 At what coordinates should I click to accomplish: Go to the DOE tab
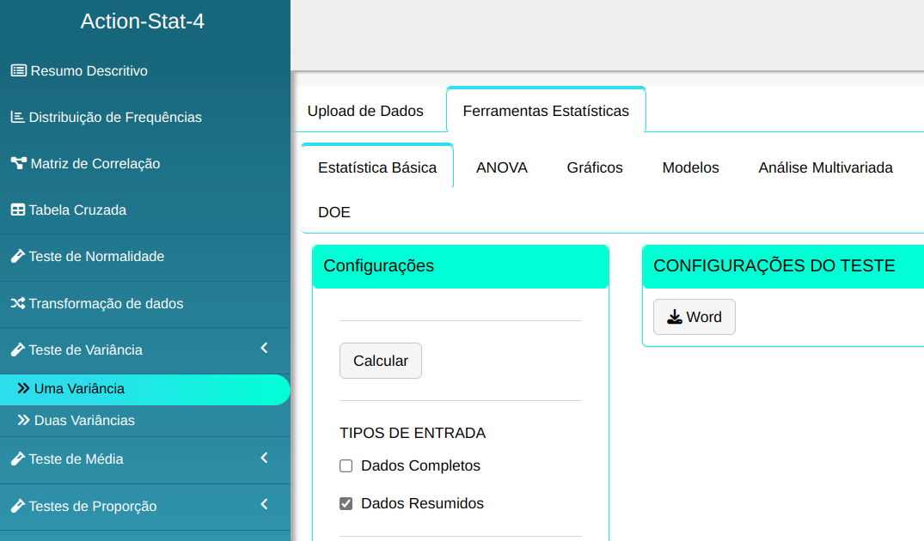(x=334, y=212)
